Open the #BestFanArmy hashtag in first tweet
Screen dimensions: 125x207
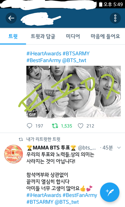click(x=44, y=61)
